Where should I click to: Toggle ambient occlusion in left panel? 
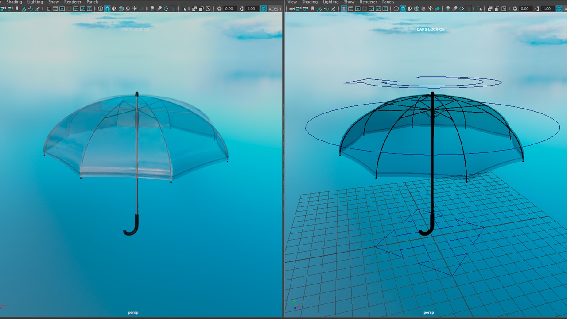click(152, 8)
